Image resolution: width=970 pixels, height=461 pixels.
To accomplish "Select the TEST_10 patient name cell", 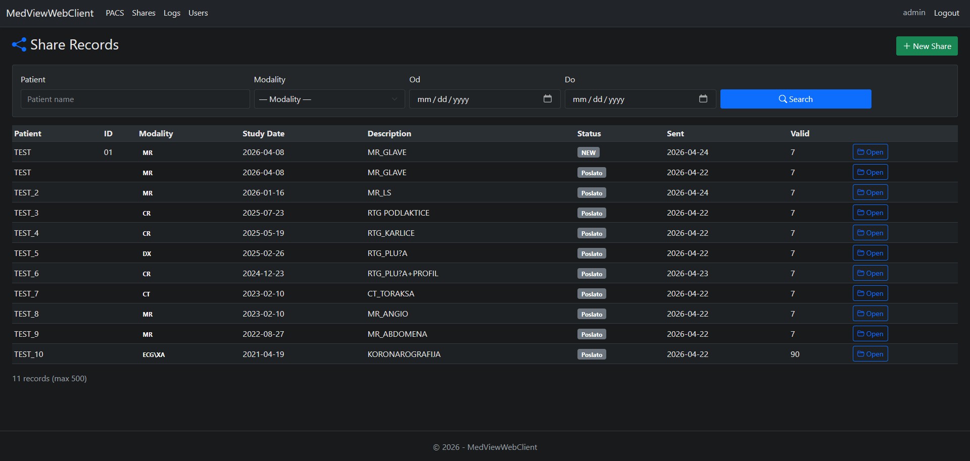I will tap(29, 354).
